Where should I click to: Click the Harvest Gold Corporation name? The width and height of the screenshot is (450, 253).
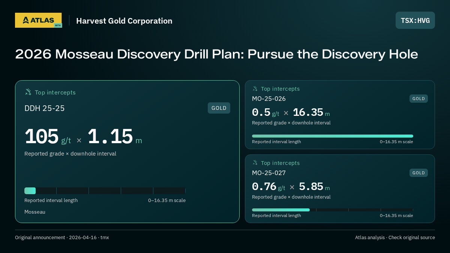124,21
